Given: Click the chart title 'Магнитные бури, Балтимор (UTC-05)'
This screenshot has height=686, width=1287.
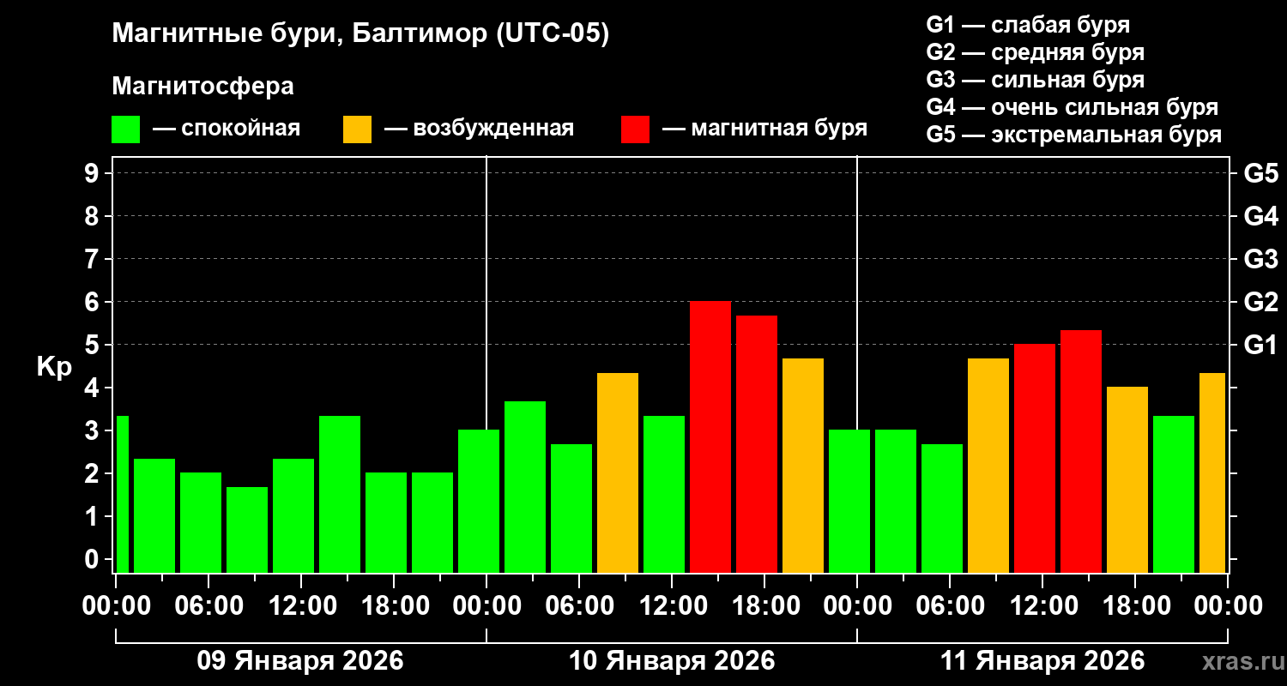Looking at the screenshot, I should pyautogui.click(x=360, y=34).
